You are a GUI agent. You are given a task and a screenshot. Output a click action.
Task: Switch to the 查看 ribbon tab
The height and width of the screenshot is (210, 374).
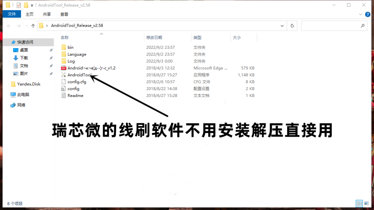point(64,14)
